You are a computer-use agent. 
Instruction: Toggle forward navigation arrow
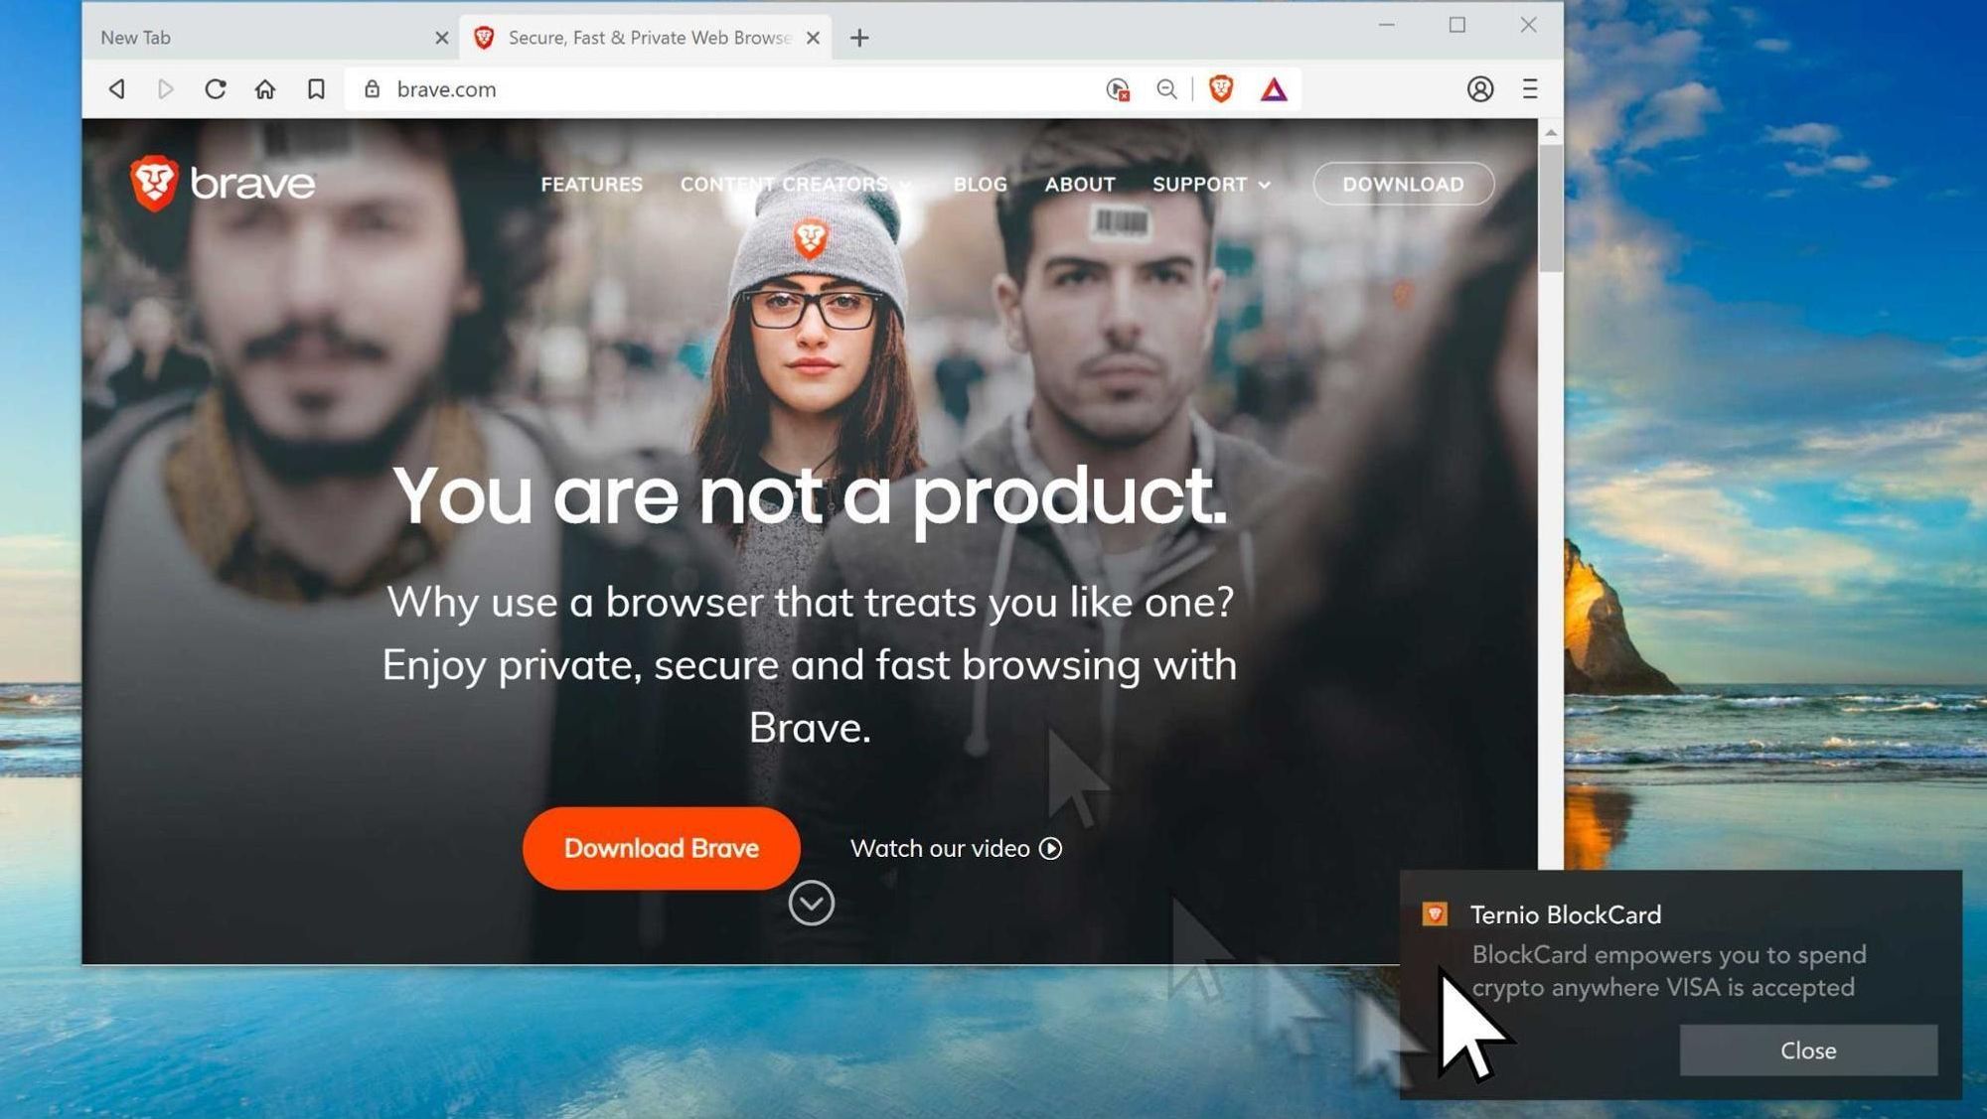pos(164,86)
